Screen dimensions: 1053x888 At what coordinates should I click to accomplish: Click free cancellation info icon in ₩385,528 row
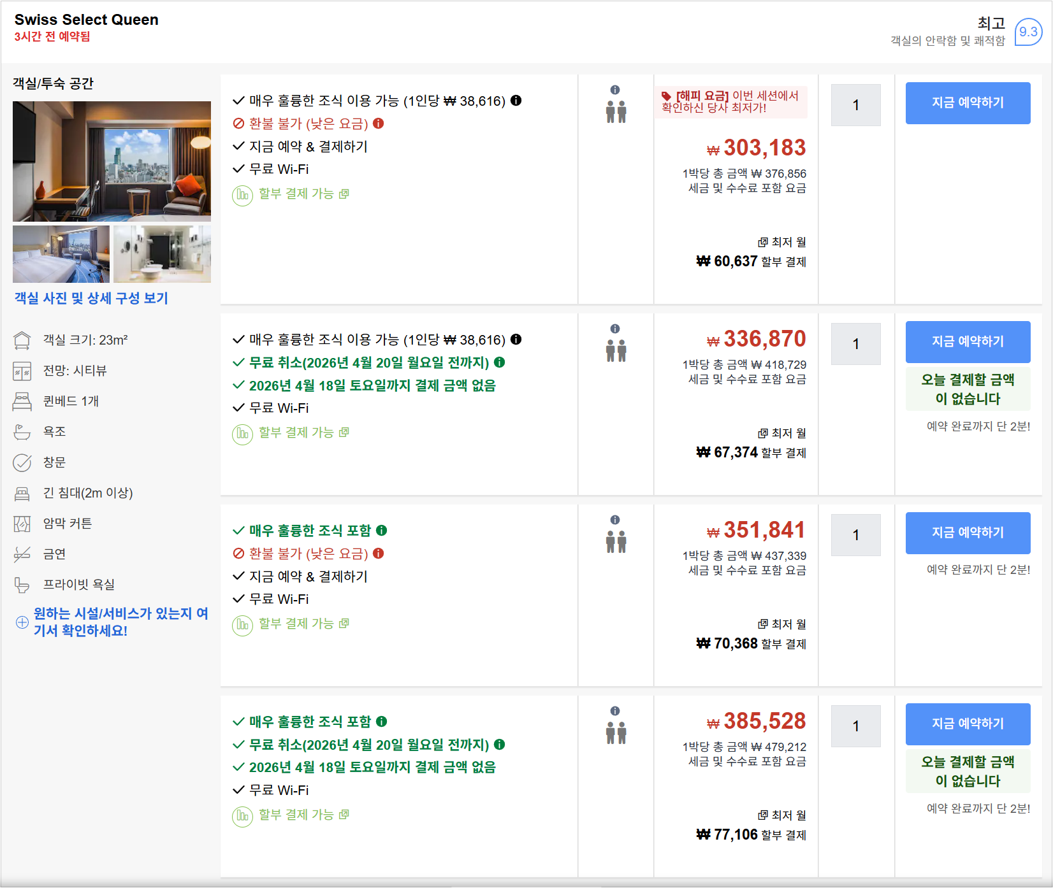[500, 745]
